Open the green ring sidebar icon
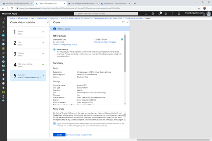 (x=3, y=92)
